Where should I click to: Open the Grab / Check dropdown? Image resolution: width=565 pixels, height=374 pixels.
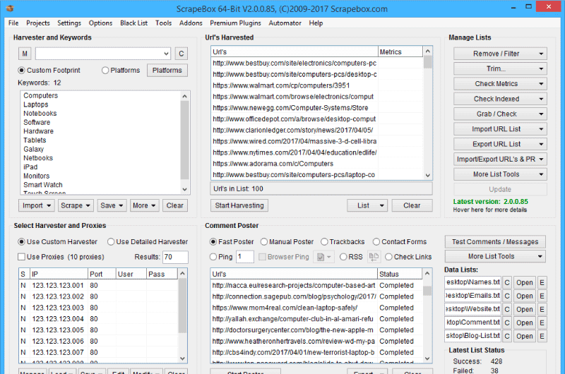[x=500, y=114]
